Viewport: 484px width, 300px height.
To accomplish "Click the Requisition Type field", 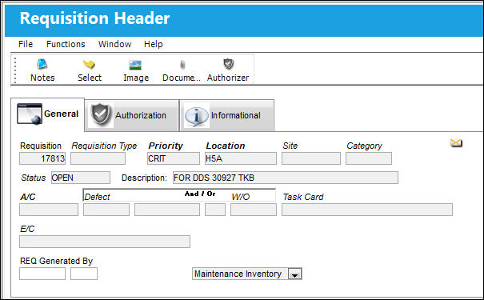I will (98, 158).
